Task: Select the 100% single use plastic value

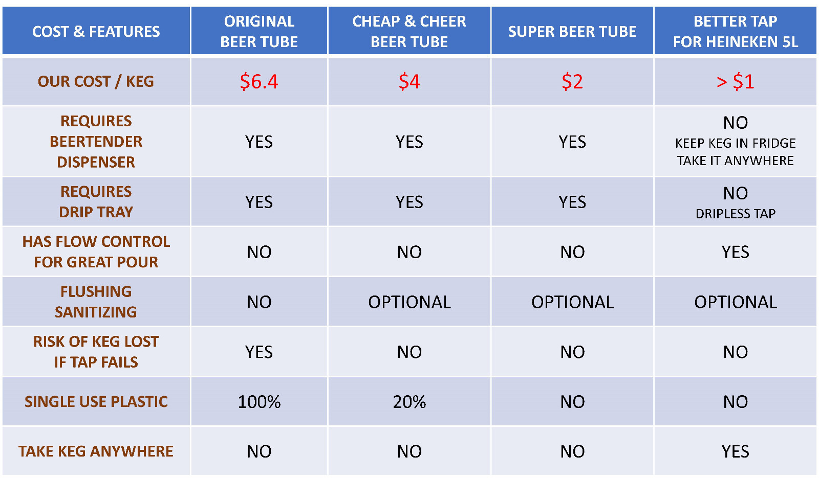Action: pyautogui.click(x=259, y=402)
